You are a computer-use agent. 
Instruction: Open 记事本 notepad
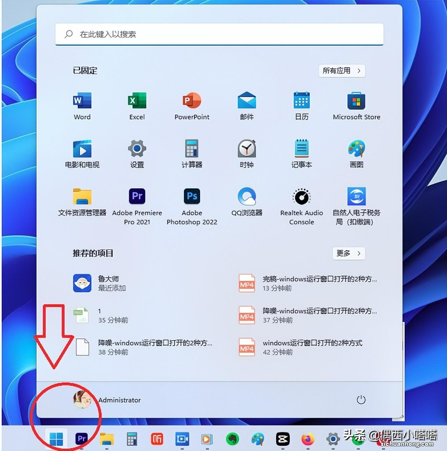click(302, 154)
